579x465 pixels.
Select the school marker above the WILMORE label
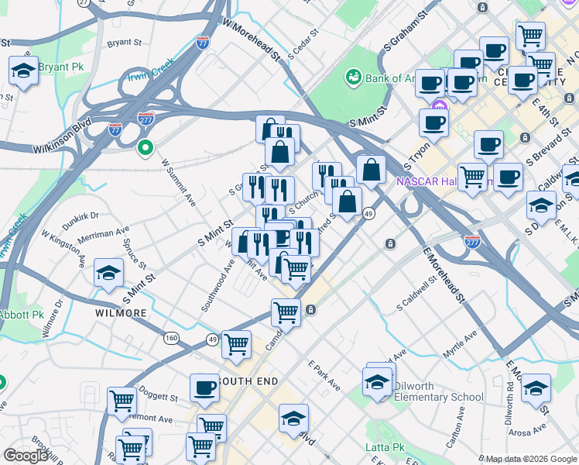pos(108,274)
